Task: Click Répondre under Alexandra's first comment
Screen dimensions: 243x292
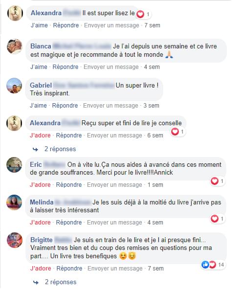Action: (x=66, y=25)
